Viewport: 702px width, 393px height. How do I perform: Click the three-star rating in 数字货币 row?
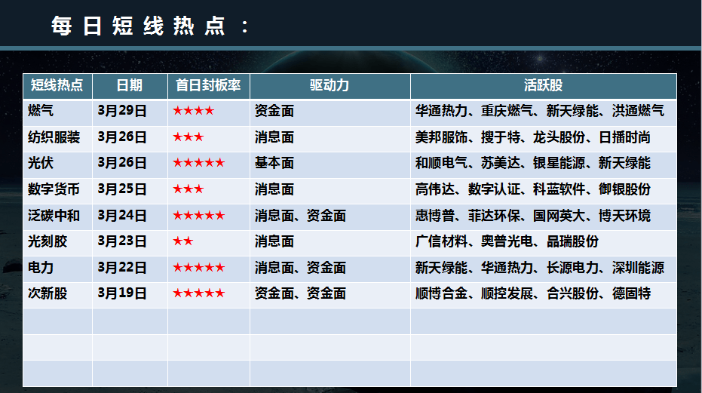[188, 189]
